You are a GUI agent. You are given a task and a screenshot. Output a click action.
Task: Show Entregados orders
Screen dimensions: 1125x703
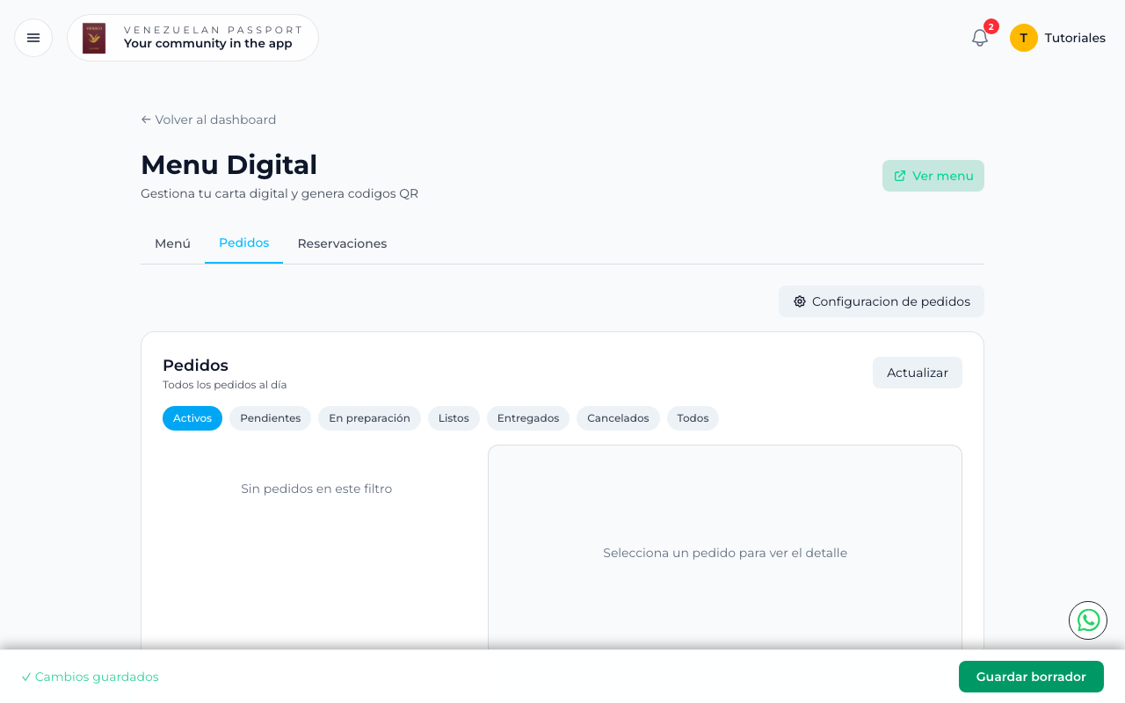[528, 418]
